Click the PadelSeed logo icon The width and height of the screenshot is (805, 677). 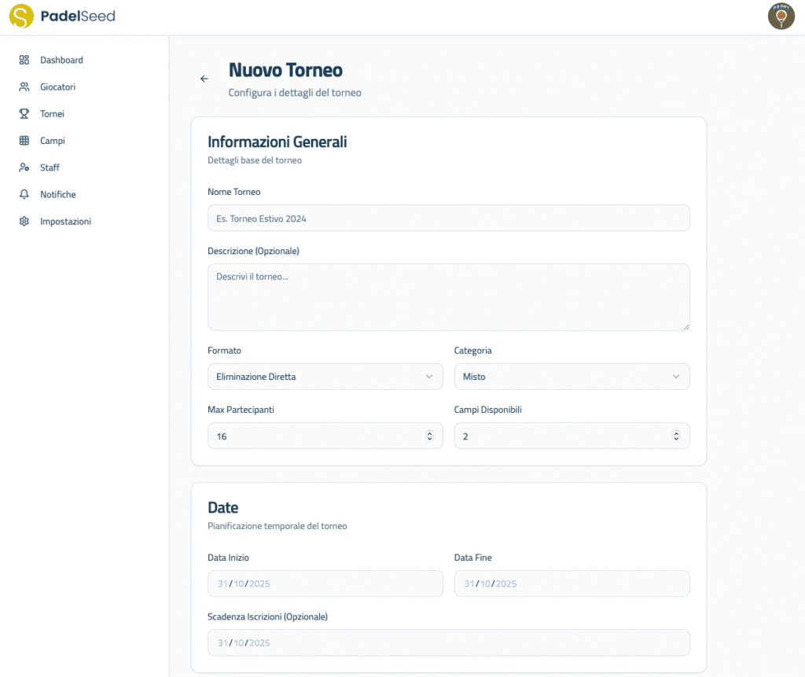[x=21, y=17]
